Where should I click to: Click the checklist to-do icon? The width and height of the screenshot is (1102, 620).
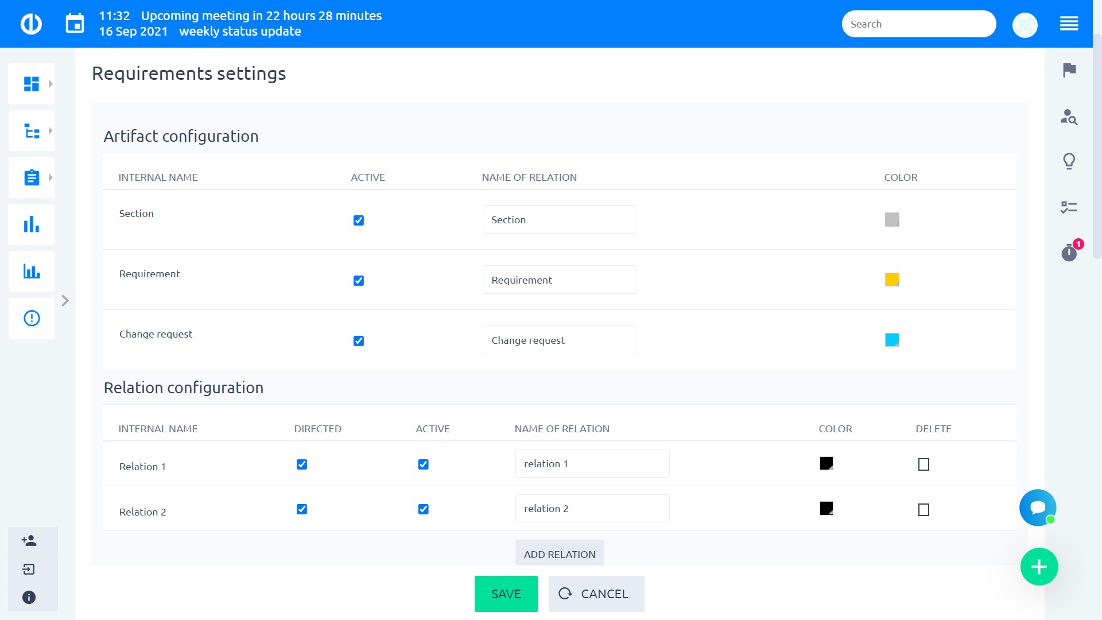(1069, 207)
